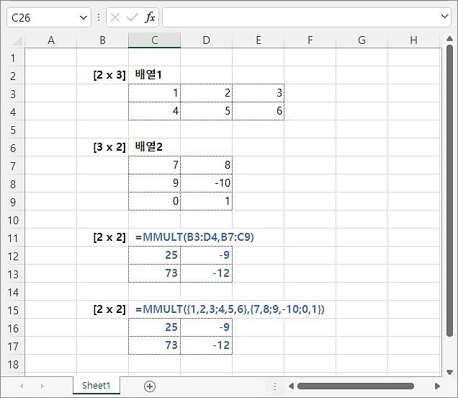
Task: Select cell with value 3 in row 3
Action: (x=259, y=93)
